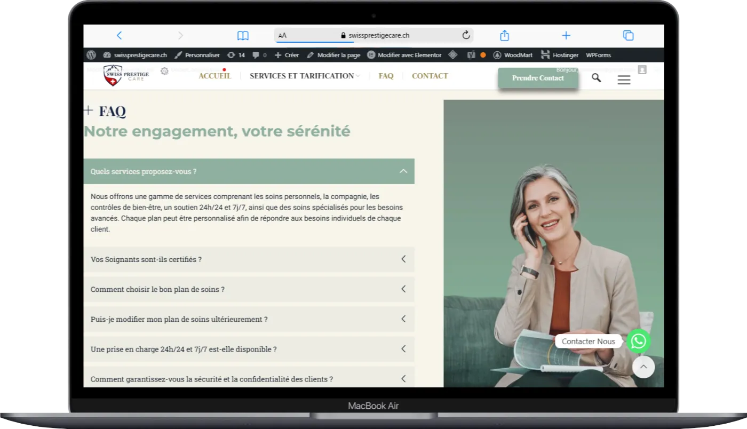Click the WordPress logo in admin bar
The image size is (747, 429).
(x=91, y=55)
